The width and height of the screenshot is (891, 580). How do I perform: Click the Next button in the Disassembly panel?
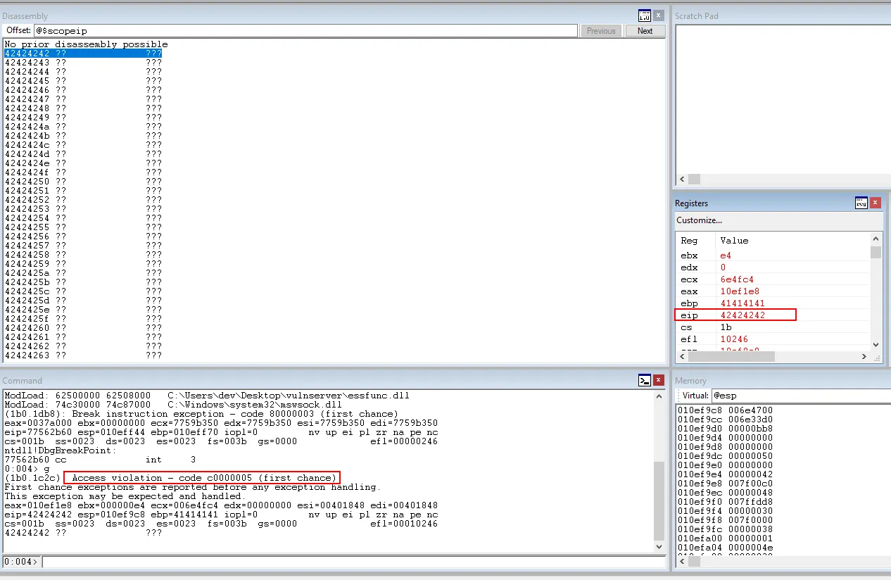(645, 30)
